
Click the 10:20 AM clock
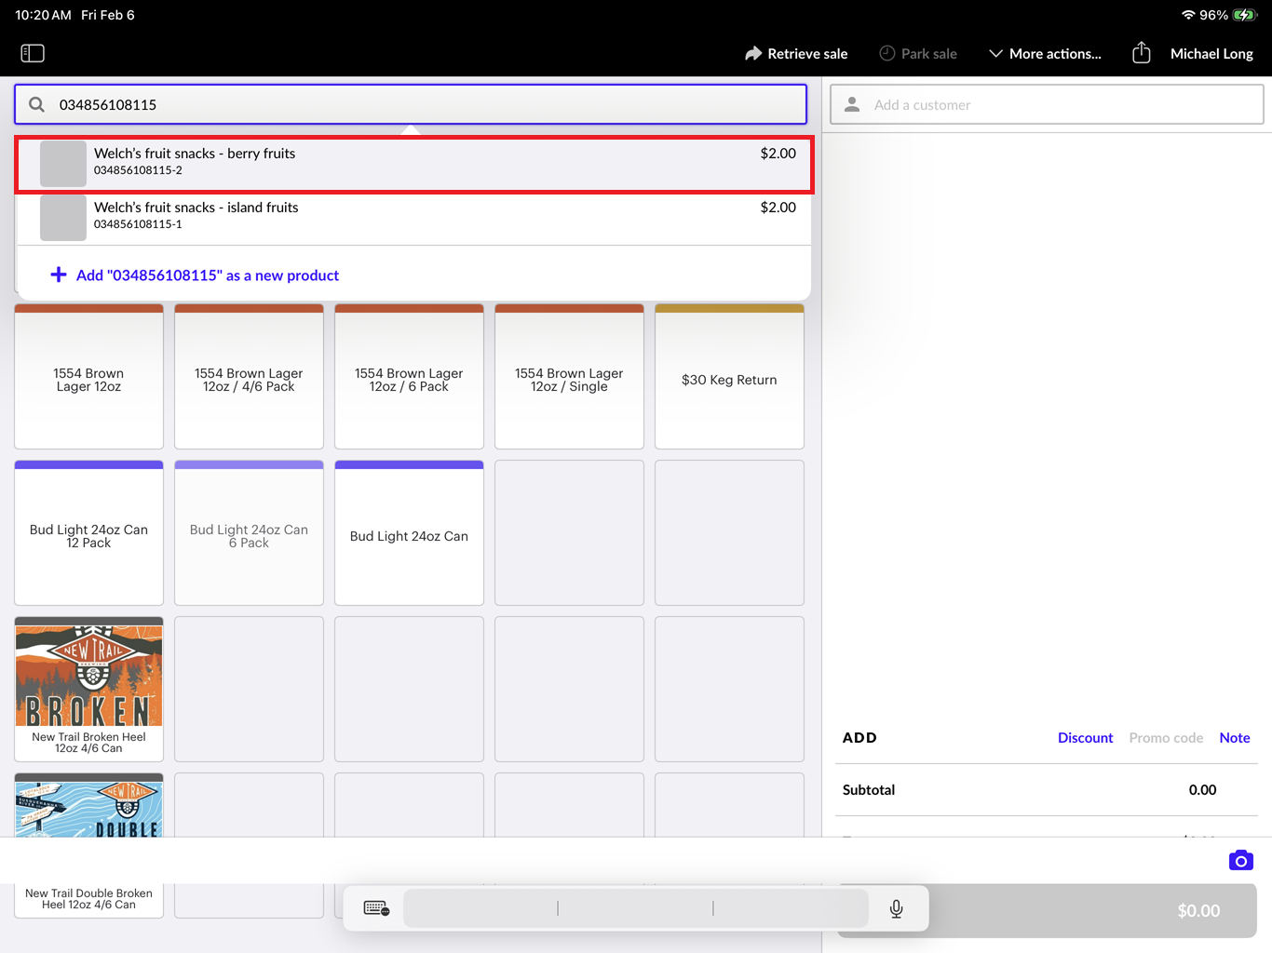(43, 15)
